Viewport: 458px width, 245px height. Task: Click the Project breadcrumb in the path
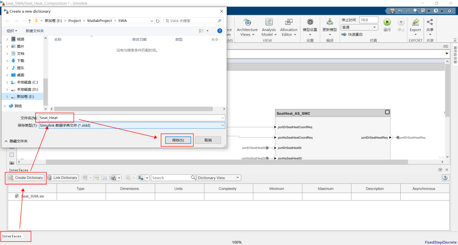pos(75,21)
